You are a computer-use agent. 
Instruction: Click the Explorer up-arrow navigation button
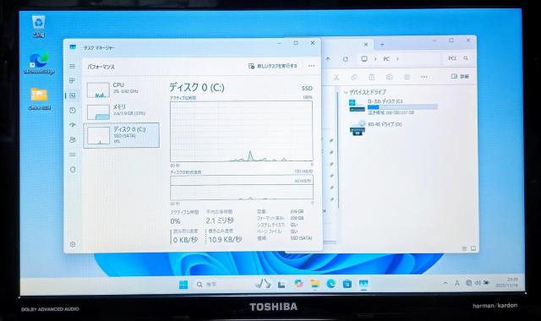328,59
